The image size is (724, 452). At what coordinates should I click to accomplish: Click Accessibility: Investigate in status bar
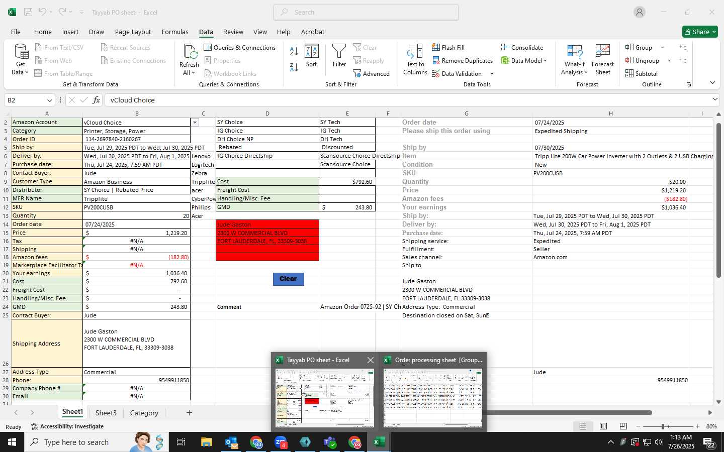click(x=67, y=426)
